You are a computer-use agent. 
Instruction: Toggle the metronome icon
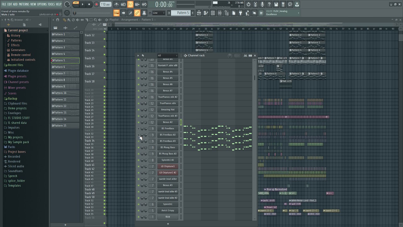(x=116, y=4)
